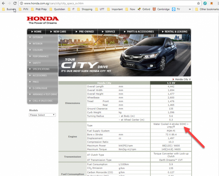219x176 pixels.
Task: Go back with the browser back arrow
Action: tap(3, 3)
